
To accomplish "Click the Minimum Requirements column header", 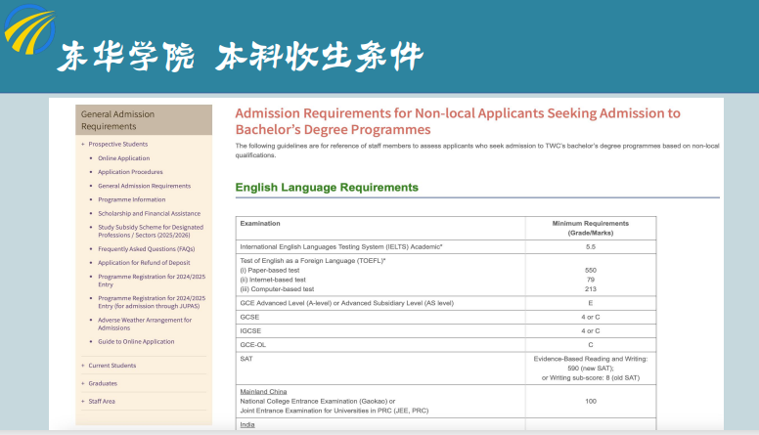I will (591, 228).
